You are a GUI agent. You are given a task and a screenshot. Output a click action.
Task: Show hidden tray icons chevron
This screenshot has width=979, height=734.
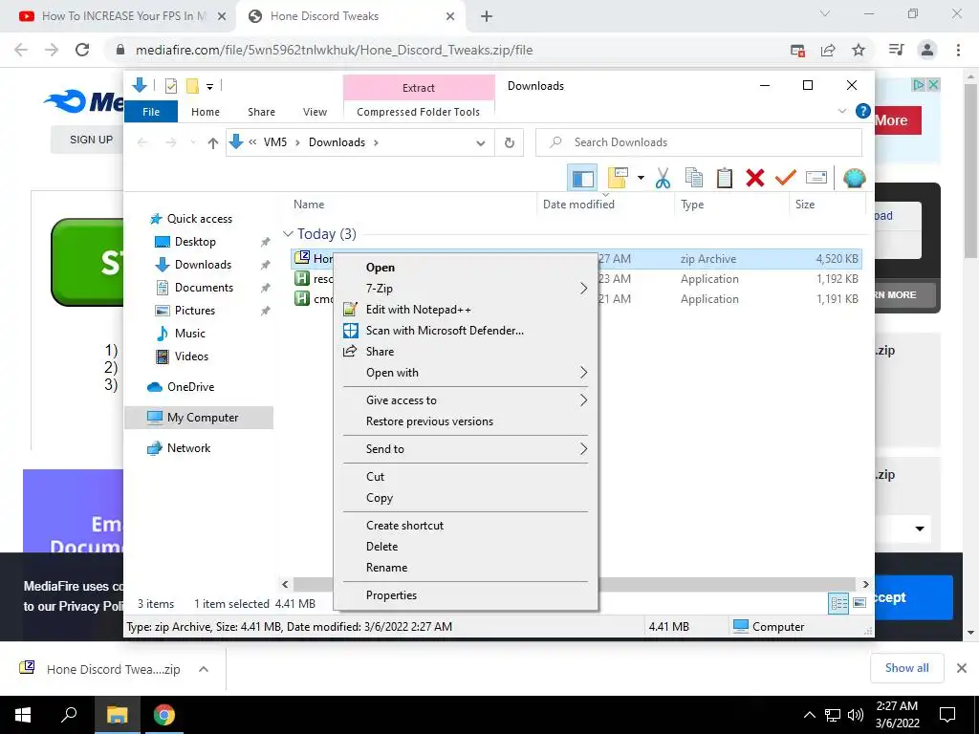coord(809,715)
